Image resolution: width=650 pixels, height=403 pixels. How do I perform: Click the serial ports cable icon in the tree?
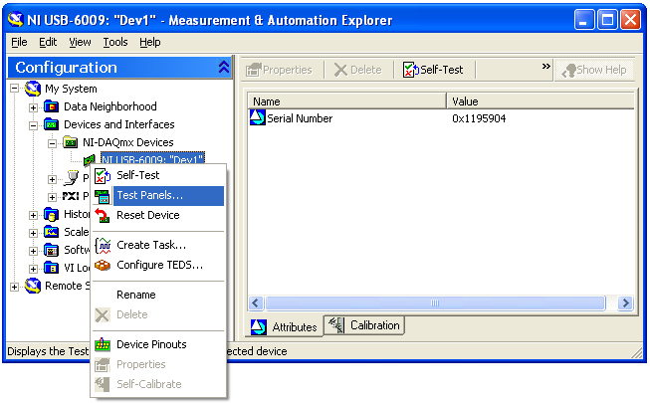pyautogui.click(x=72, y=178)
